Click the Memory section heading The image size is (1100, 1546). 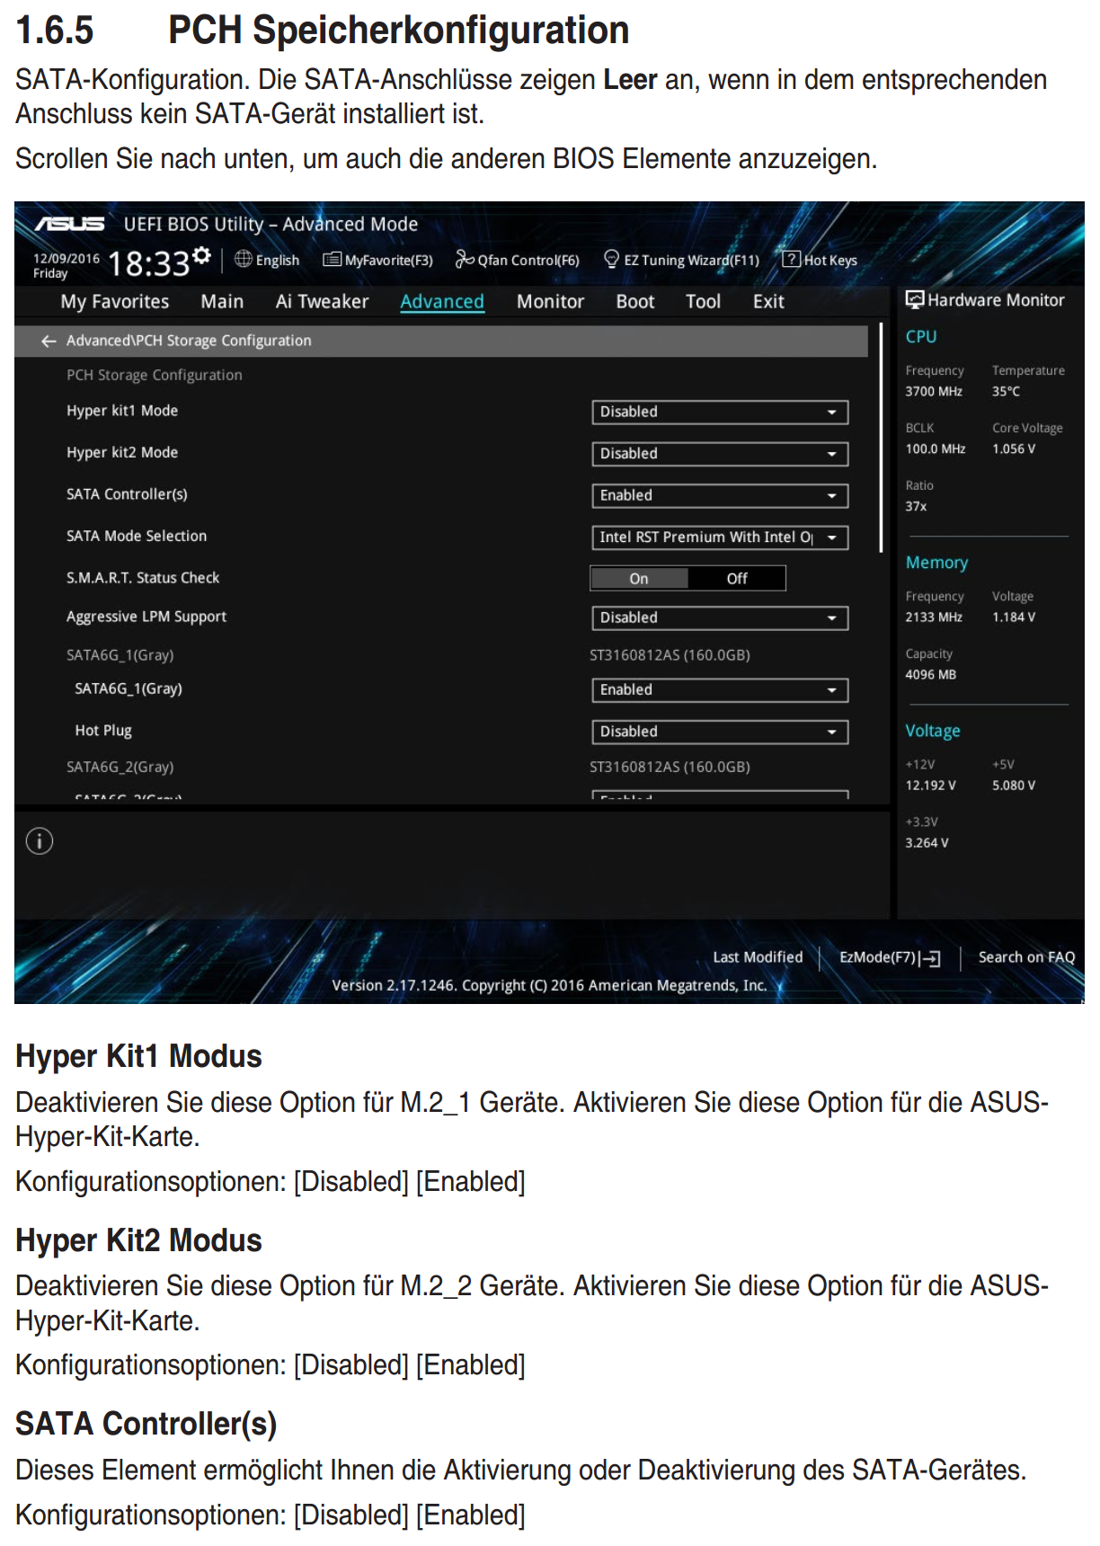tap(936, 563)
